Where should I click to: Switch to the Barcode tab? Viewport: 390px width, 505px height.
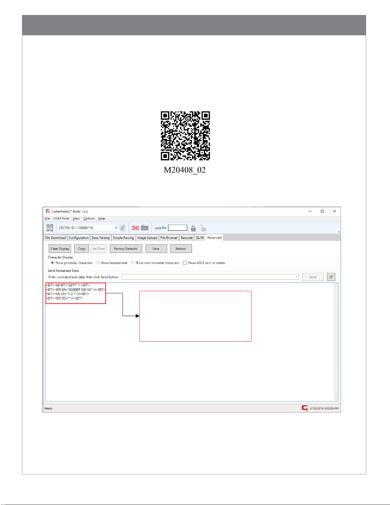[187, 238]
